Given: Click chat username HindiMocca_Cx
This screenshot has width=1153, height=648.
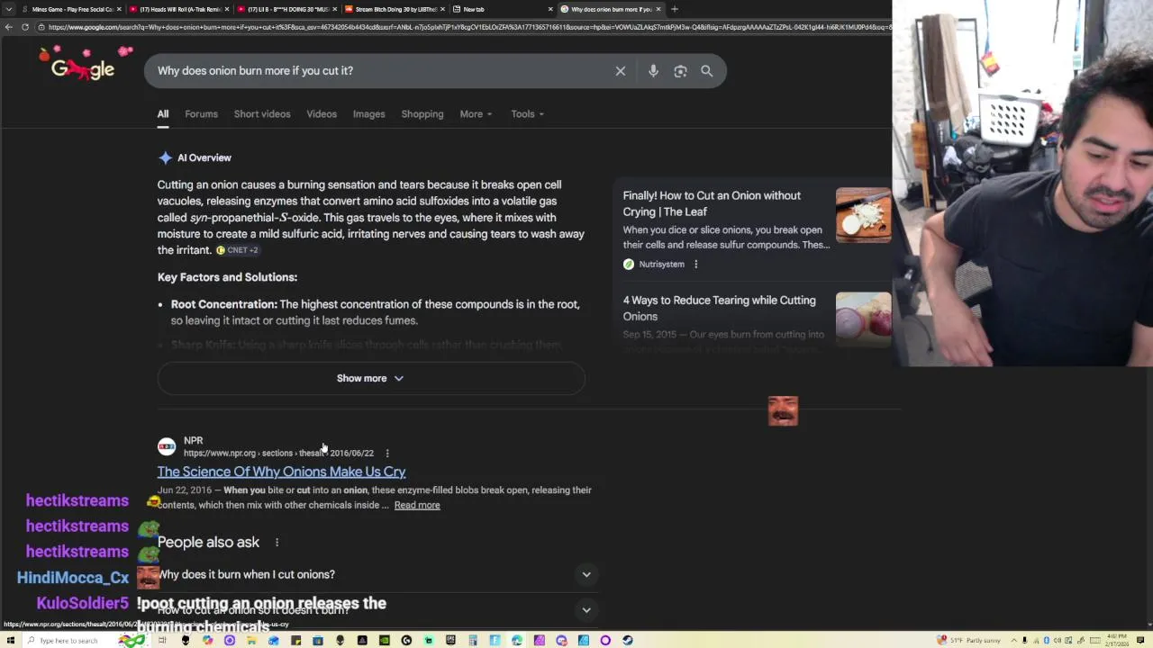Looking at the screenshot, I should [x=73, y=578].
